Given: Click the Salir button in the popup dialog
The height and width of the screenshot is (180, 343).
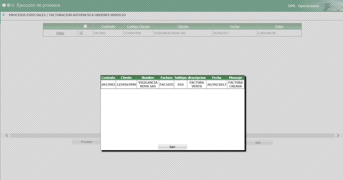Looking at the screenshot, I should coord(172,147).
